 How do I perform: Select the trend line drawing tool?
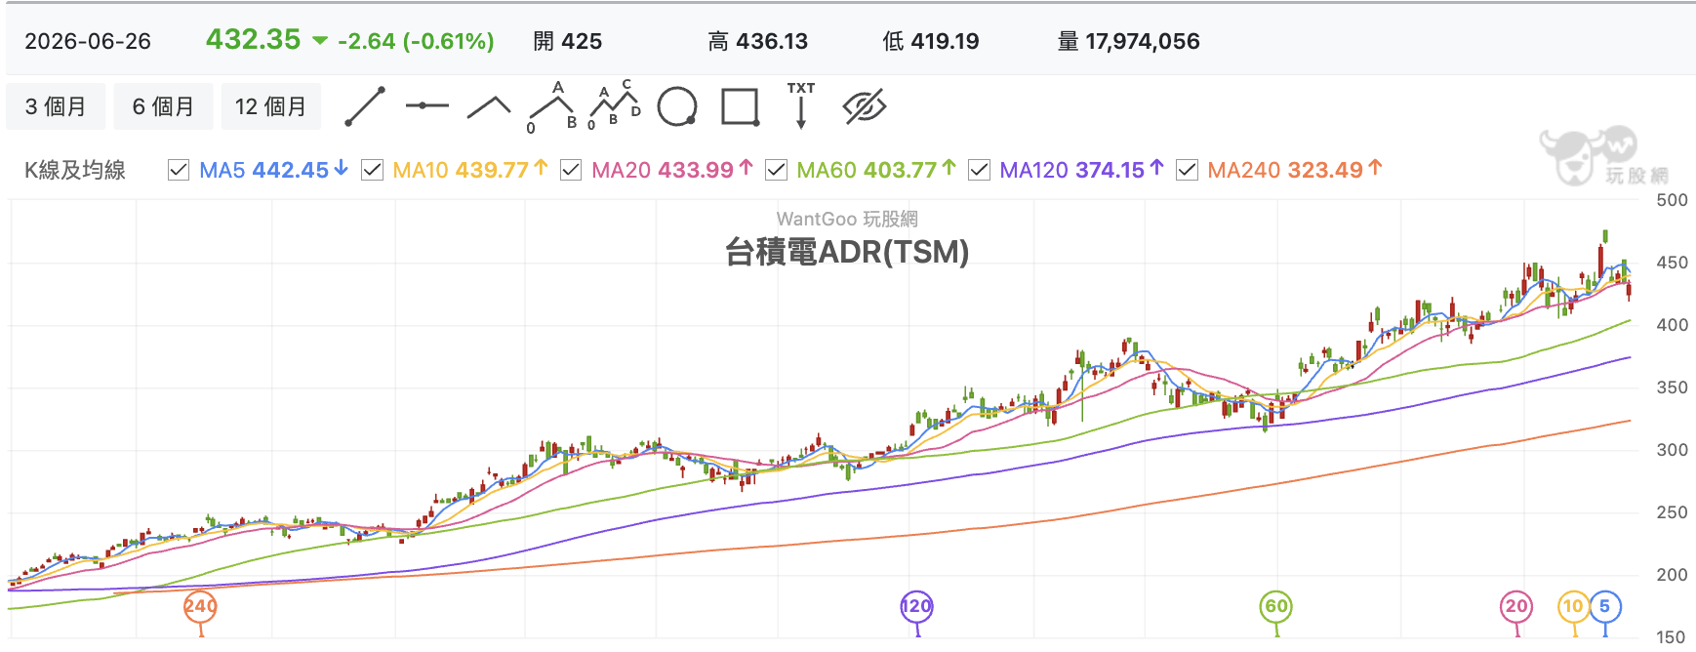point(365,106)
